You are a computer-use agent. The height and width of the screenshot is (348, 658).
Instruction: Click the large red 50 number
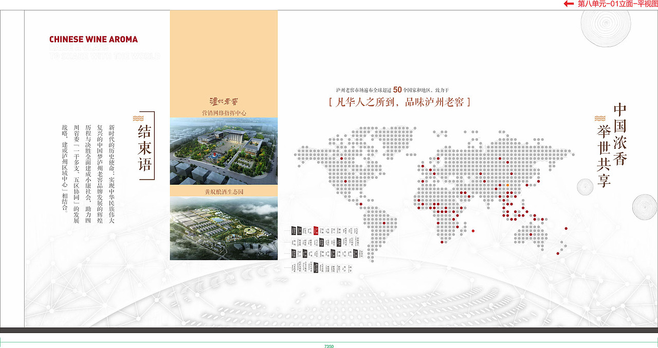(x=397, y=89)
